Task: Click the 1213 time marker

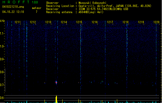Action: (48, 22)
